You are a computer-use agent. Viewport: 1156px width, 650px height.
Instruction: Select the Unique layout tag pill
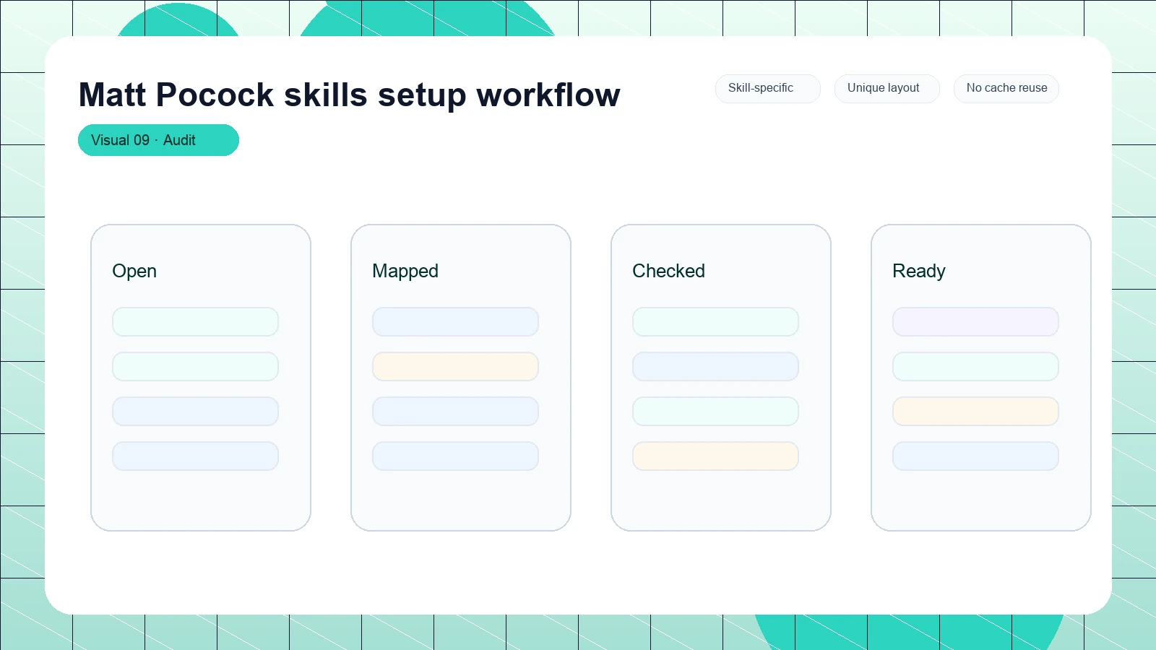tap(887, 88)
